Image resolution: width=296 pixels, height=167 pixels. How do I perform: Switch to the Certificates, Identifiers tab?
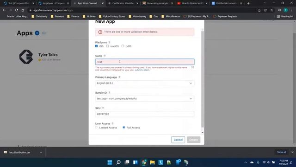(x=123, y=3)
